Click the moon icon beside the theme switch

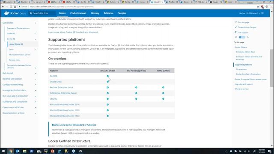247,37
